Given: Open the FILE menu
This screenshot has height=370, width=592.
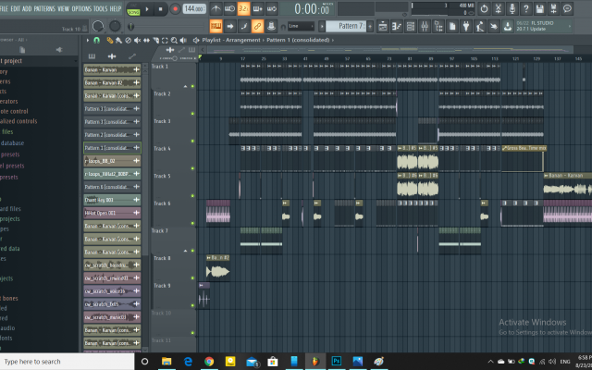Looking at the screenshot, I should coord(4,8).
